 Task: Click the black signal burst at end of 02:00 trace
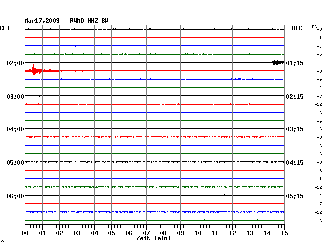(278, 62)
